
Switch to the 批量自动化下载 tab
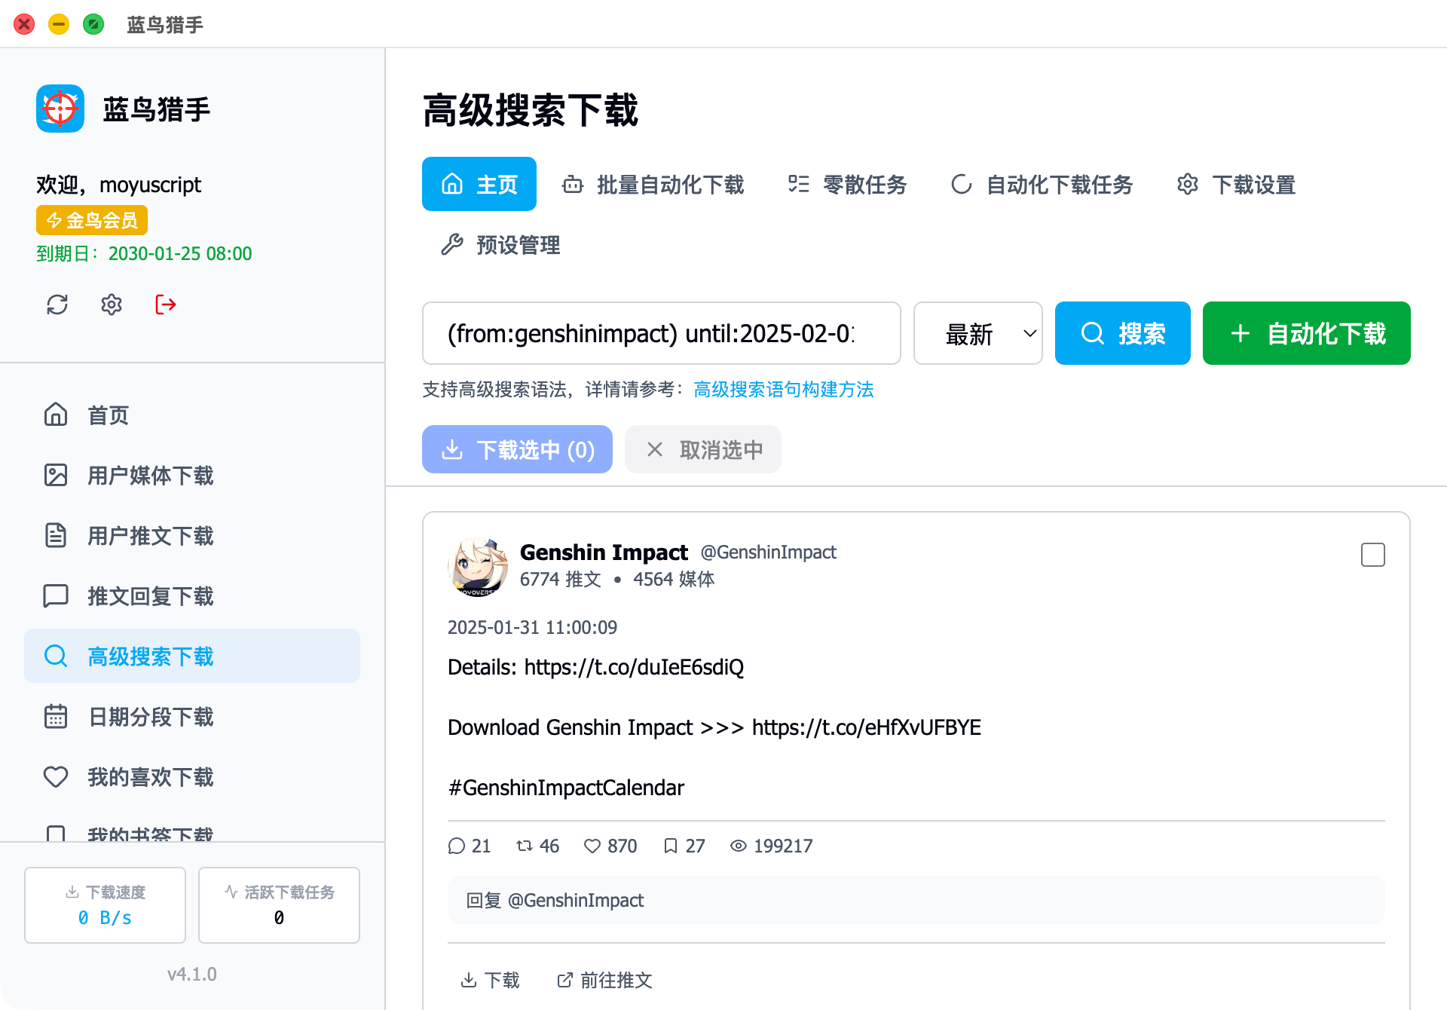pyautogui.click(x=653, y=185)
